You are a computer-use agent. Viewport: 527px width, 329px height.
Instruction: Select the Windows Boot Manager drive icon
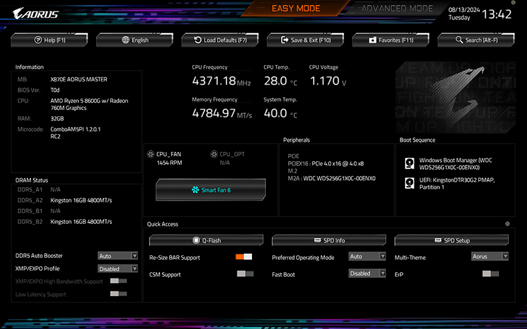tap(410, 164)
